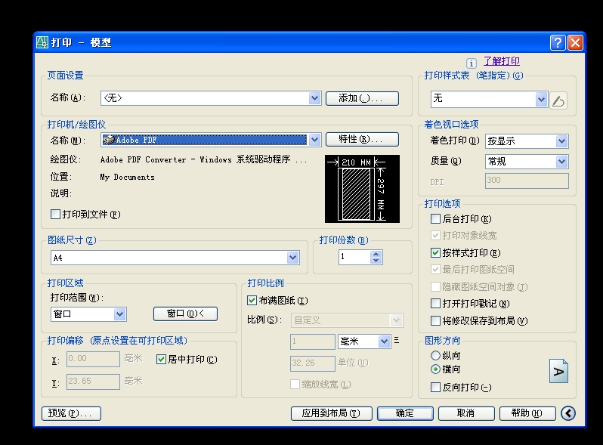The width and height of the screenshot is (603, 445).
Task: Open the 毫米 units dropdown
Action: pos(384,341)
